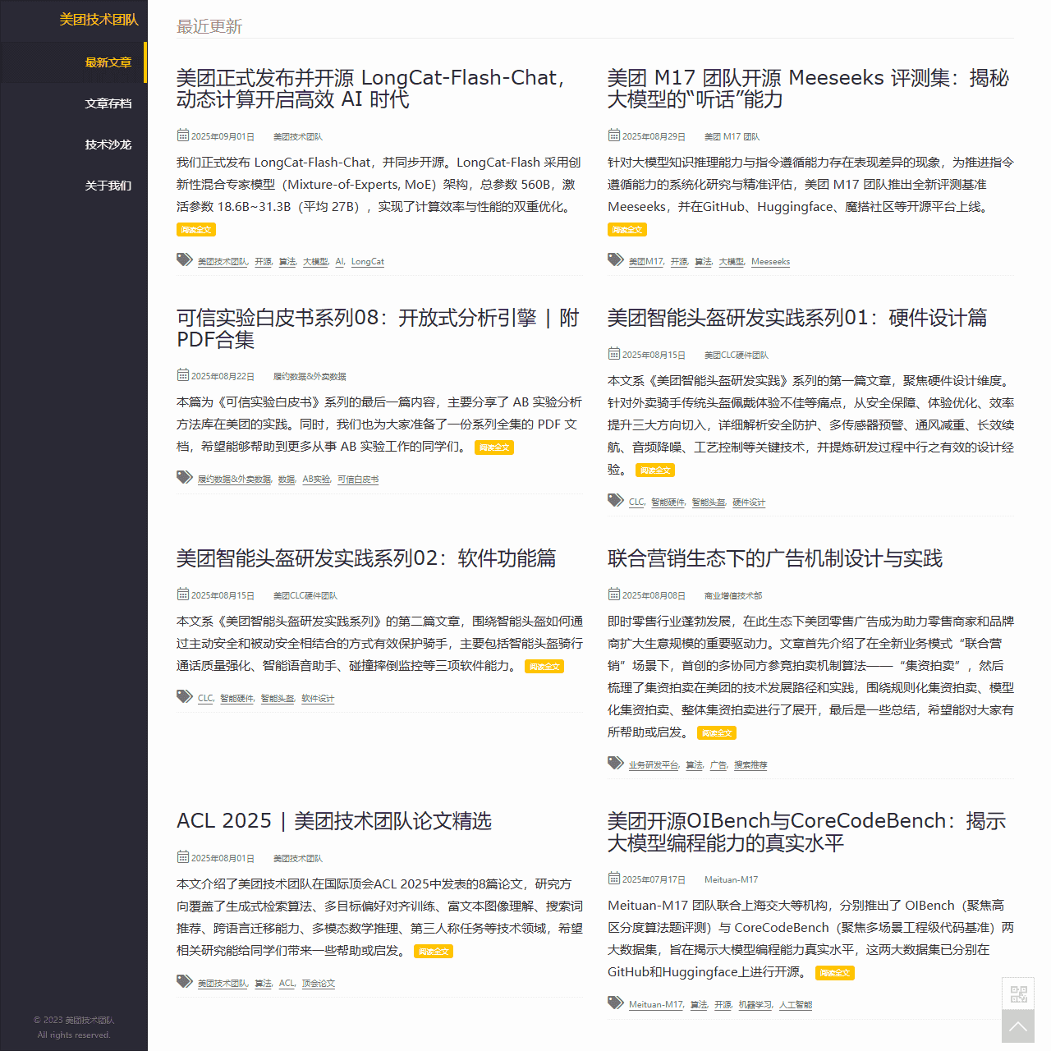This screenshot has height=1051, width=1051.
Task: Click the calendar icon on the 联合营销 article
Action: (x=613, y=594)
